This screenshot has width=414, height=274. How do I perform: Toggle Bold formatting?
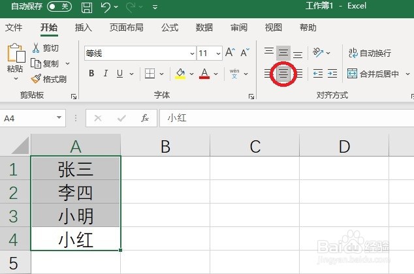tap(91, 73)
